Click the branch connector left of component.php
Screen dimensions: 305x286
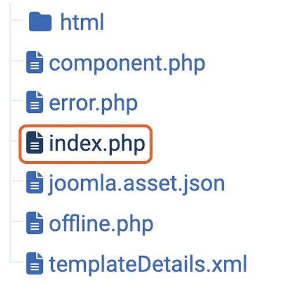[17, 61]
